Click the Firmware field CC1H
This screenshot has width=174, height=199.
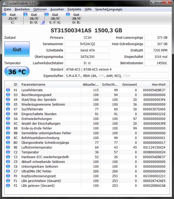point(88,38)
